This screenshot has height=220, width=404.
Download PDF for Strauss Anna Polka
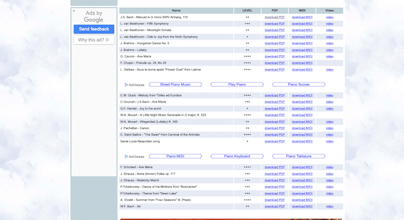[x=275, y=174]
